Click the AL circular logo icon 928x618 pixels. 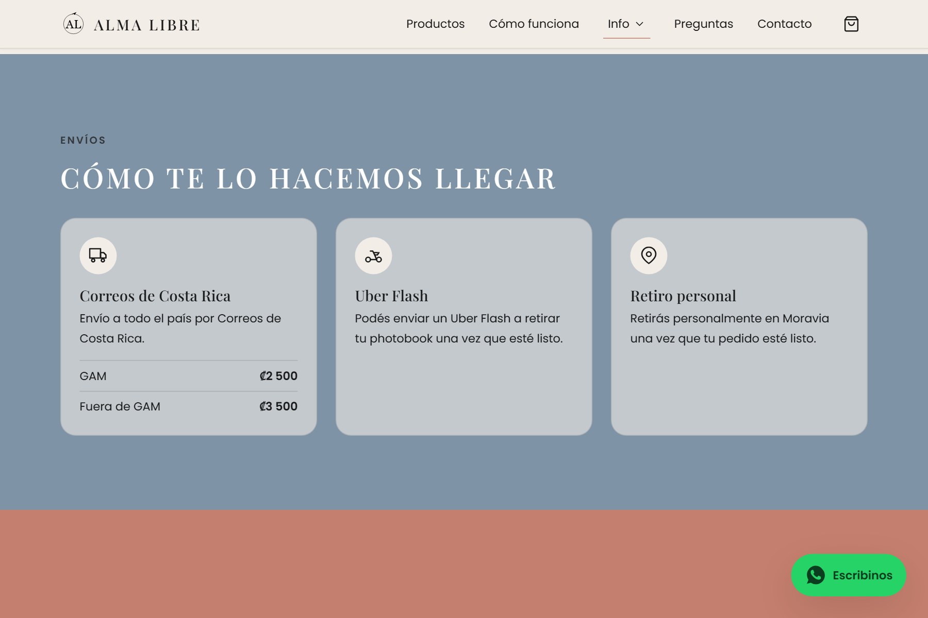click(x=73, y=24)
